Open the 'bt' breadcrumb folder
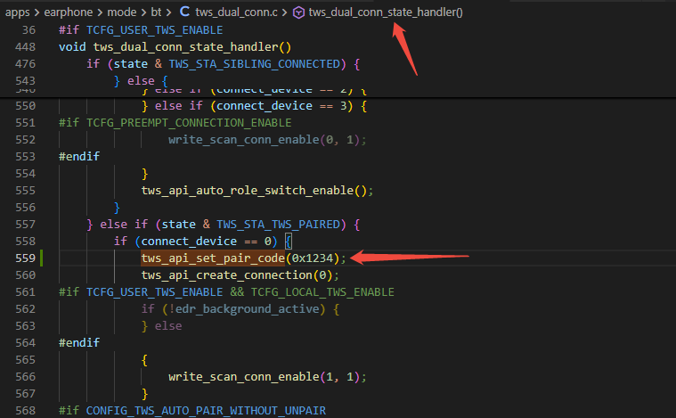676x418 pixels. tap(156, 12)
